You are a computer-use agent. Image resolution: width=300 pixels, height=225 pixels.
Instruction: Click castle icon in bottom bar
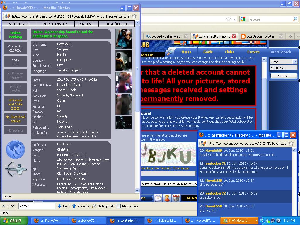point(176,198)
